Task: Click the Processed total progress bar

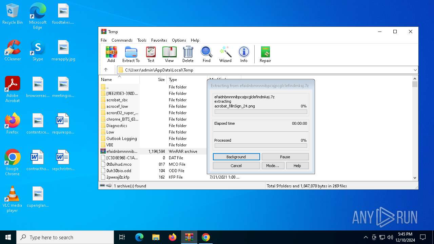Action: [x=261, y=146]
